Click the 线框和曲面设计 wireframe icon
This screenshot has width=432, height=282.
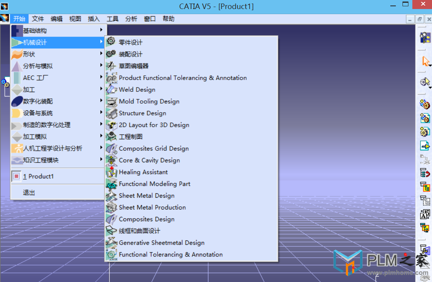tap(111, 231)
